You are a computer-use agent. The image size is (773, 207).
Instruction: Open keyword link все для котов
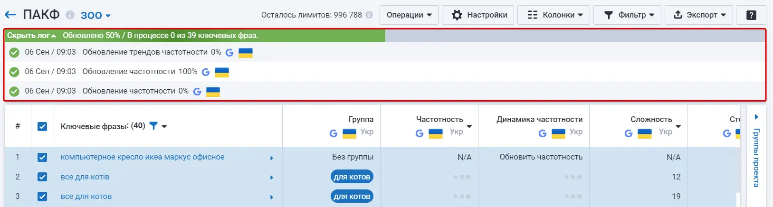click(86, 197)
